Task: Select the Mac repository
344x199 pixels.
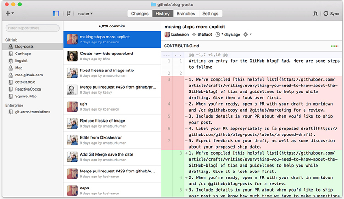Action: [33, 68]
